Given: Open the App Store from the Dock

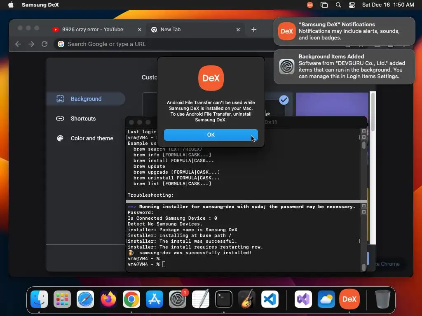Looking at the screenshot, I should click(155, 299).
